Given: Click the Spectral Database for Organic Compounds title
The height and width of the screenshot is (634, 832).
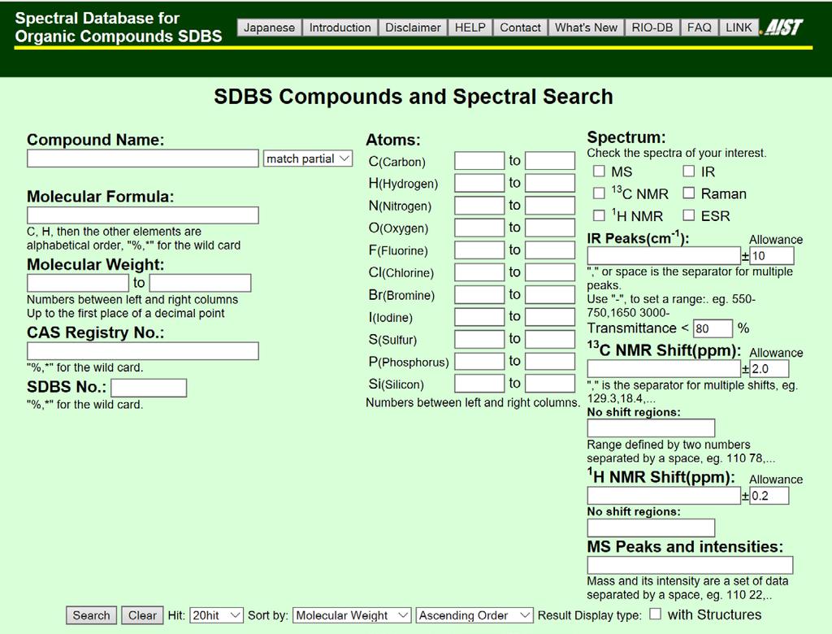Looking at the screenshot, I should (119, 27).
